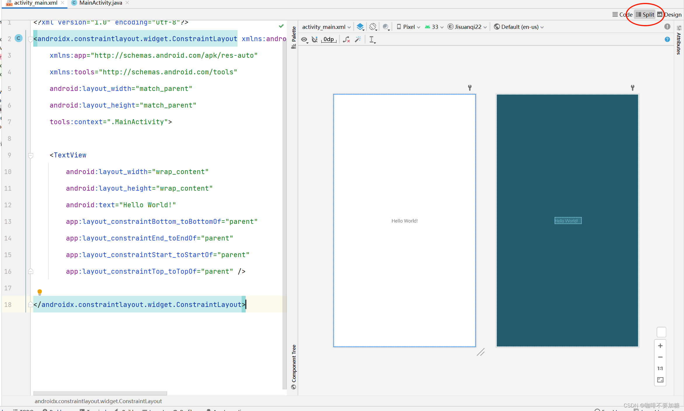The image size is (684, 411).
Task: Click the layout warnings exclamation icon
Action: tap(667, 27)
